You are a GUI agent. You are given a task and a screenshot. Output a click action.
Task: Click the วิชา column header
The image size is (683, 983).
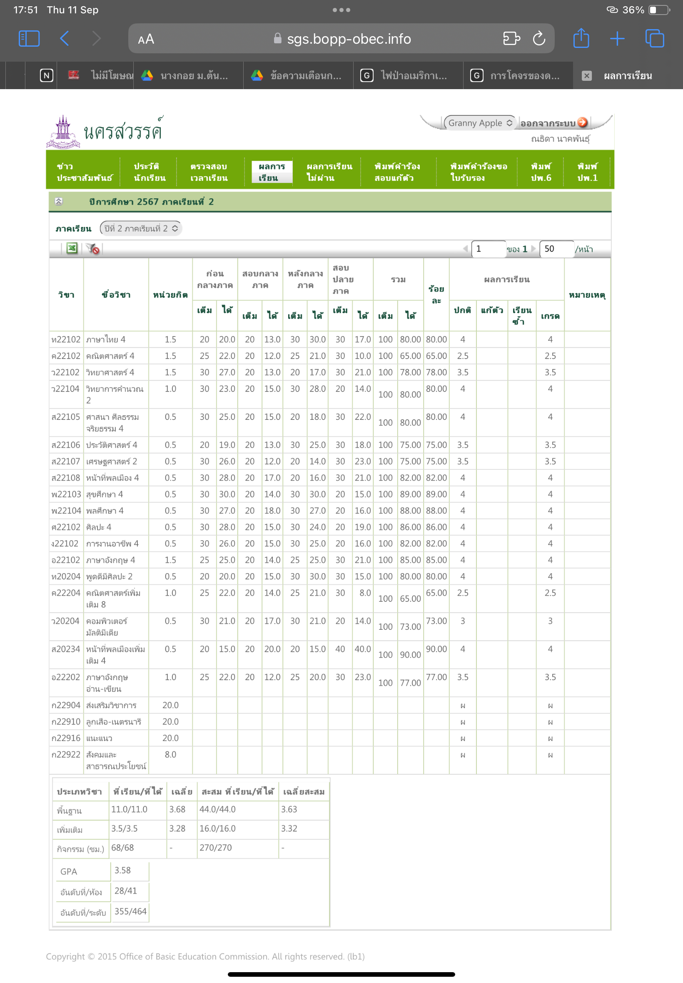pyautogui.click(x=66, y=294)
